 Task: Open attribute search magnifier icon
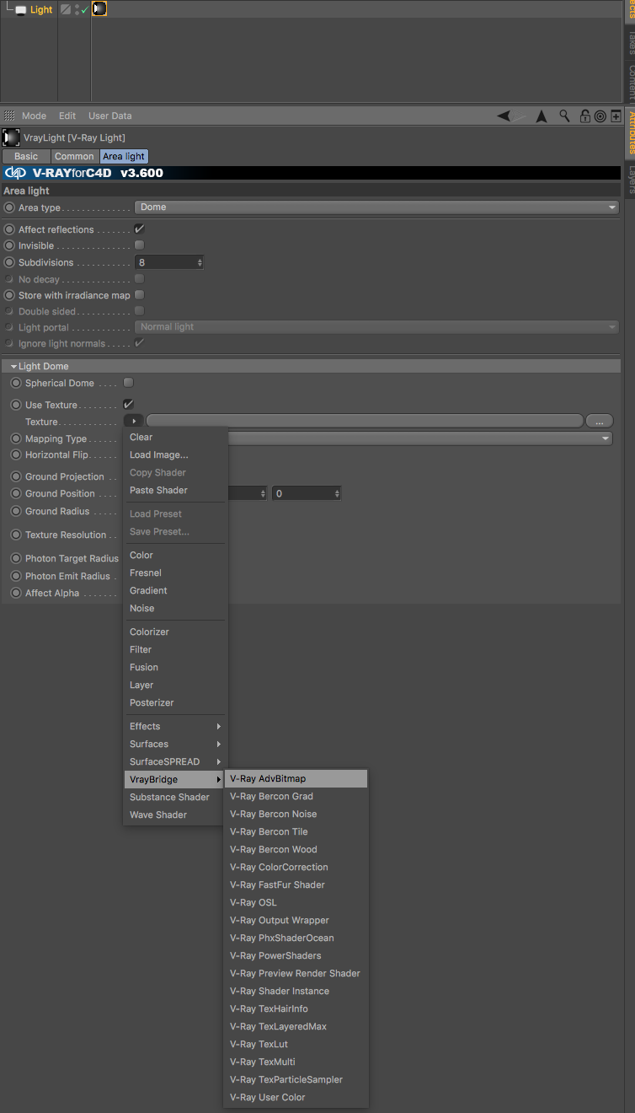564,116
